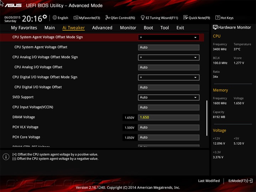
Task: Select the Exit tab
Action: 180,28
